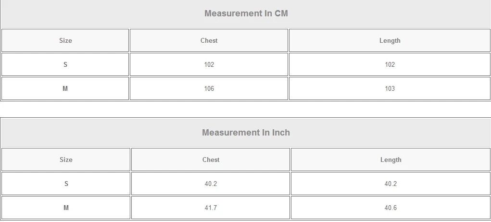Click size M cell in Inch table
Image resolution: width=491 pixels, height=222 pixels.
pyautogui.click(x=66, y=208)
